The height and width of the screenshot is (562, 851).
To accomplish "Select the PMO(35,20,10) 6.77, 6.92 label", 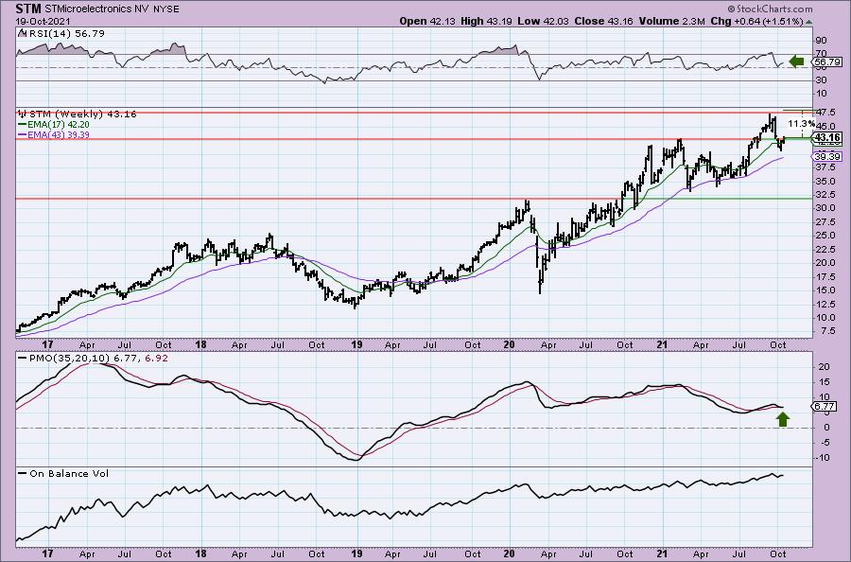I will pos(98,359).
